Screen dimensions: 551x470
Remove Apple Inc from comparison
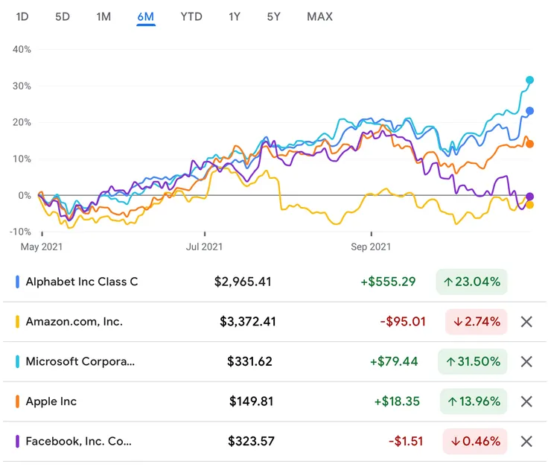pyautogui.click(x=526, y=401)
